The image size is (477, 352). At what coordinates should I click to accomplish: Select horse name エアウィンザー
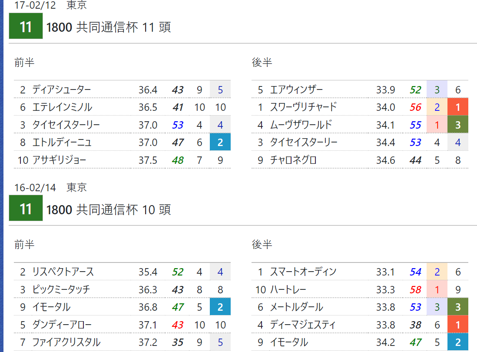(296, 90)
